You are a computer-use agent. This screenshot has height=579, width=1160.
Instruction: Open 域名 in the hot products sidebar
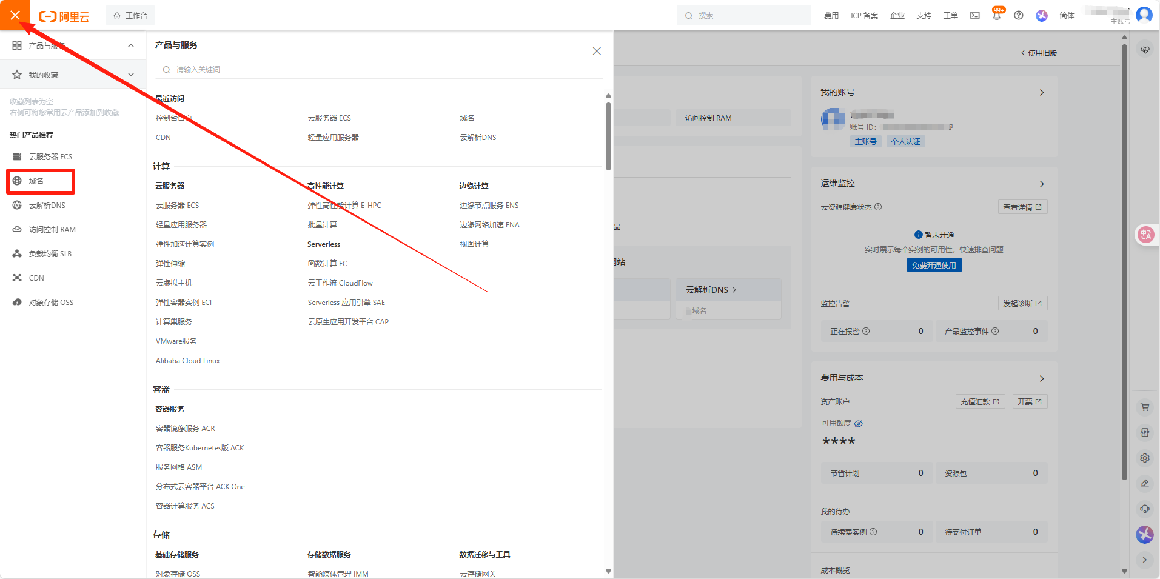click(x=36, y=181)
